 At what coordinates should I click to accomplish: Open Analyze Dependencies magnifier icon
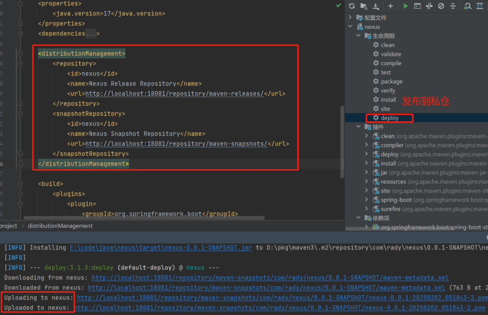pos(467,6)
